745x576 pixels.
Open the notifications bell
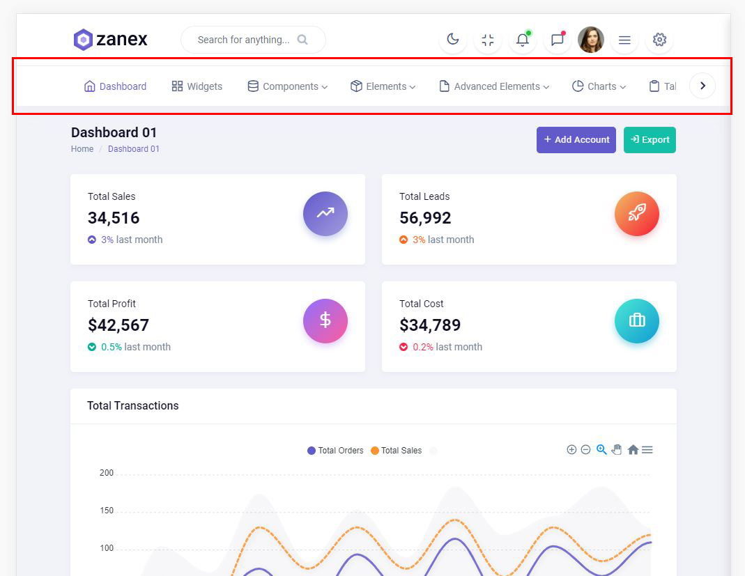click(522, 40)
